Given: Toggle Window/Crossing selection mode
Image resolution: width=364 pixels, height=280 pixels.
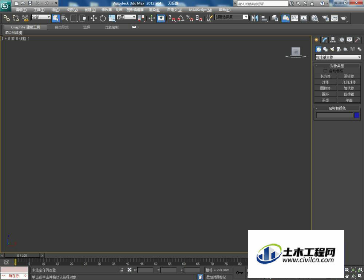Looking at the screenshot, I should coord(83,18).
